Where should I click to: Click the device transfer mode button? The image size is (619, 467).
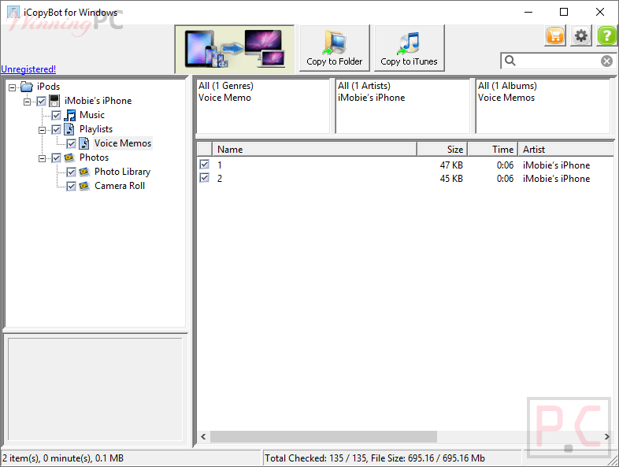(x=235, y=49)
